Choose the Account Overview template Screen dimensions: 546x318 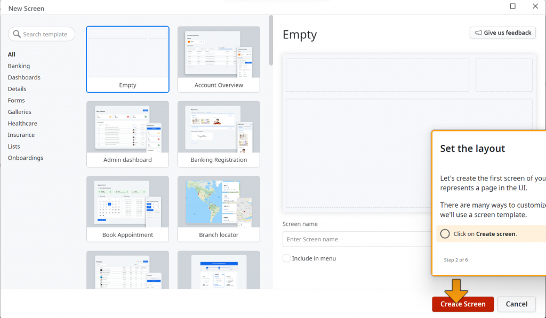click(x=219, y=59)
